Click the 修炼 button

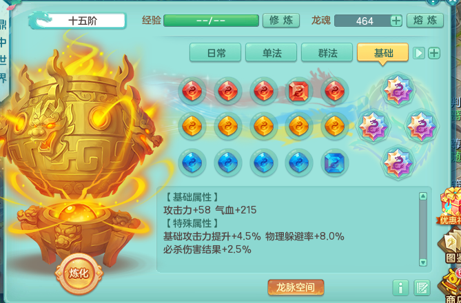click(x=281, y=21)
